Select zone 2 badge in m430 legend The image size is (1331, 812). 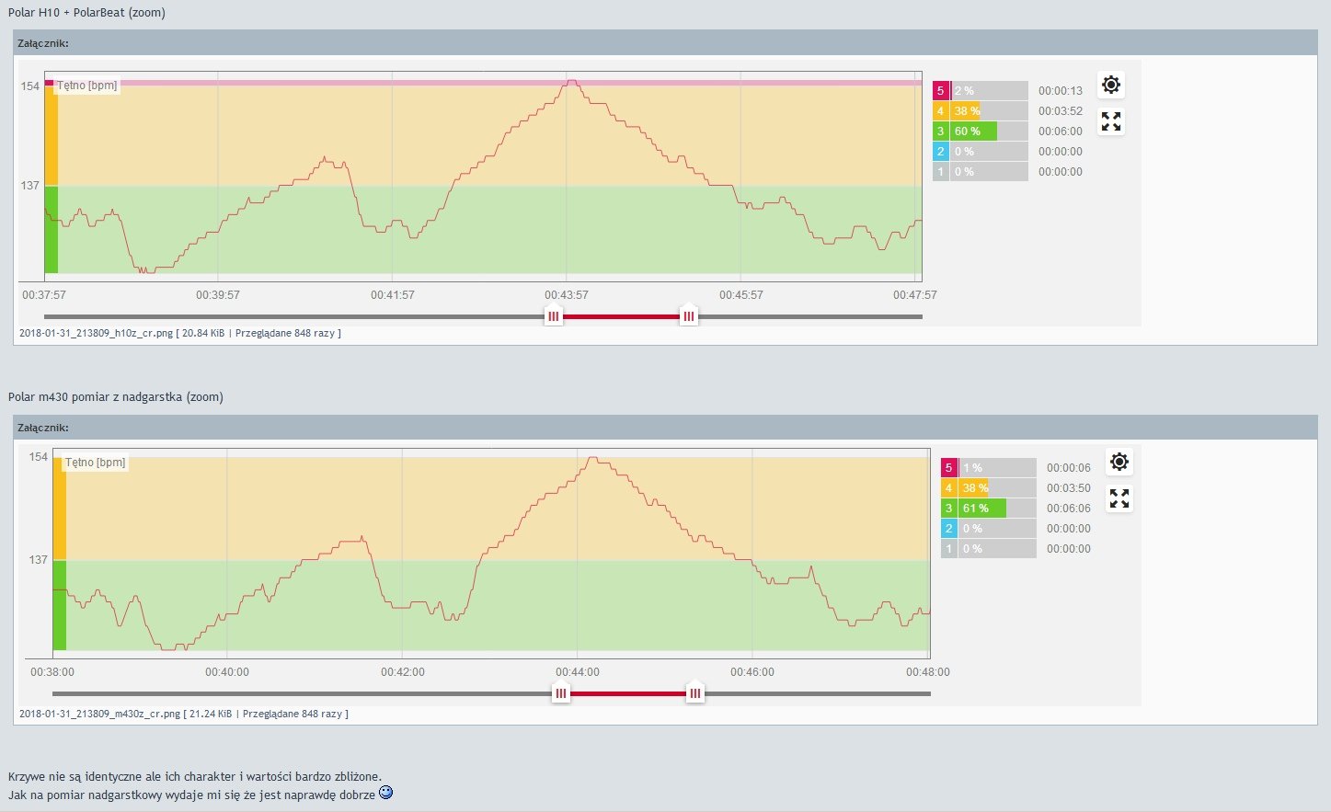click(948, 529)
